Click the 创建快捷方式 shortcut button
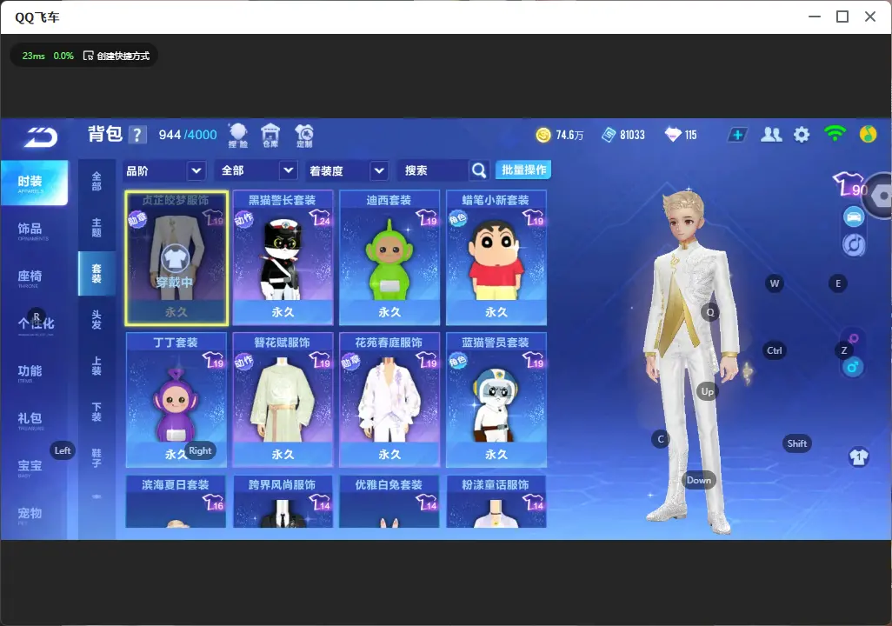The width and height of the screenshot is (892, 626). point(116,56)
